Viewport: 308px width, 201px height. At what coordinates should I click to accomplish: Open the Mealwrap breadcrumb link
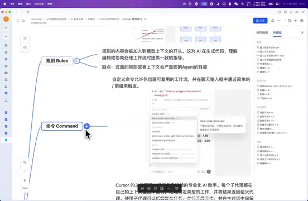36,19
